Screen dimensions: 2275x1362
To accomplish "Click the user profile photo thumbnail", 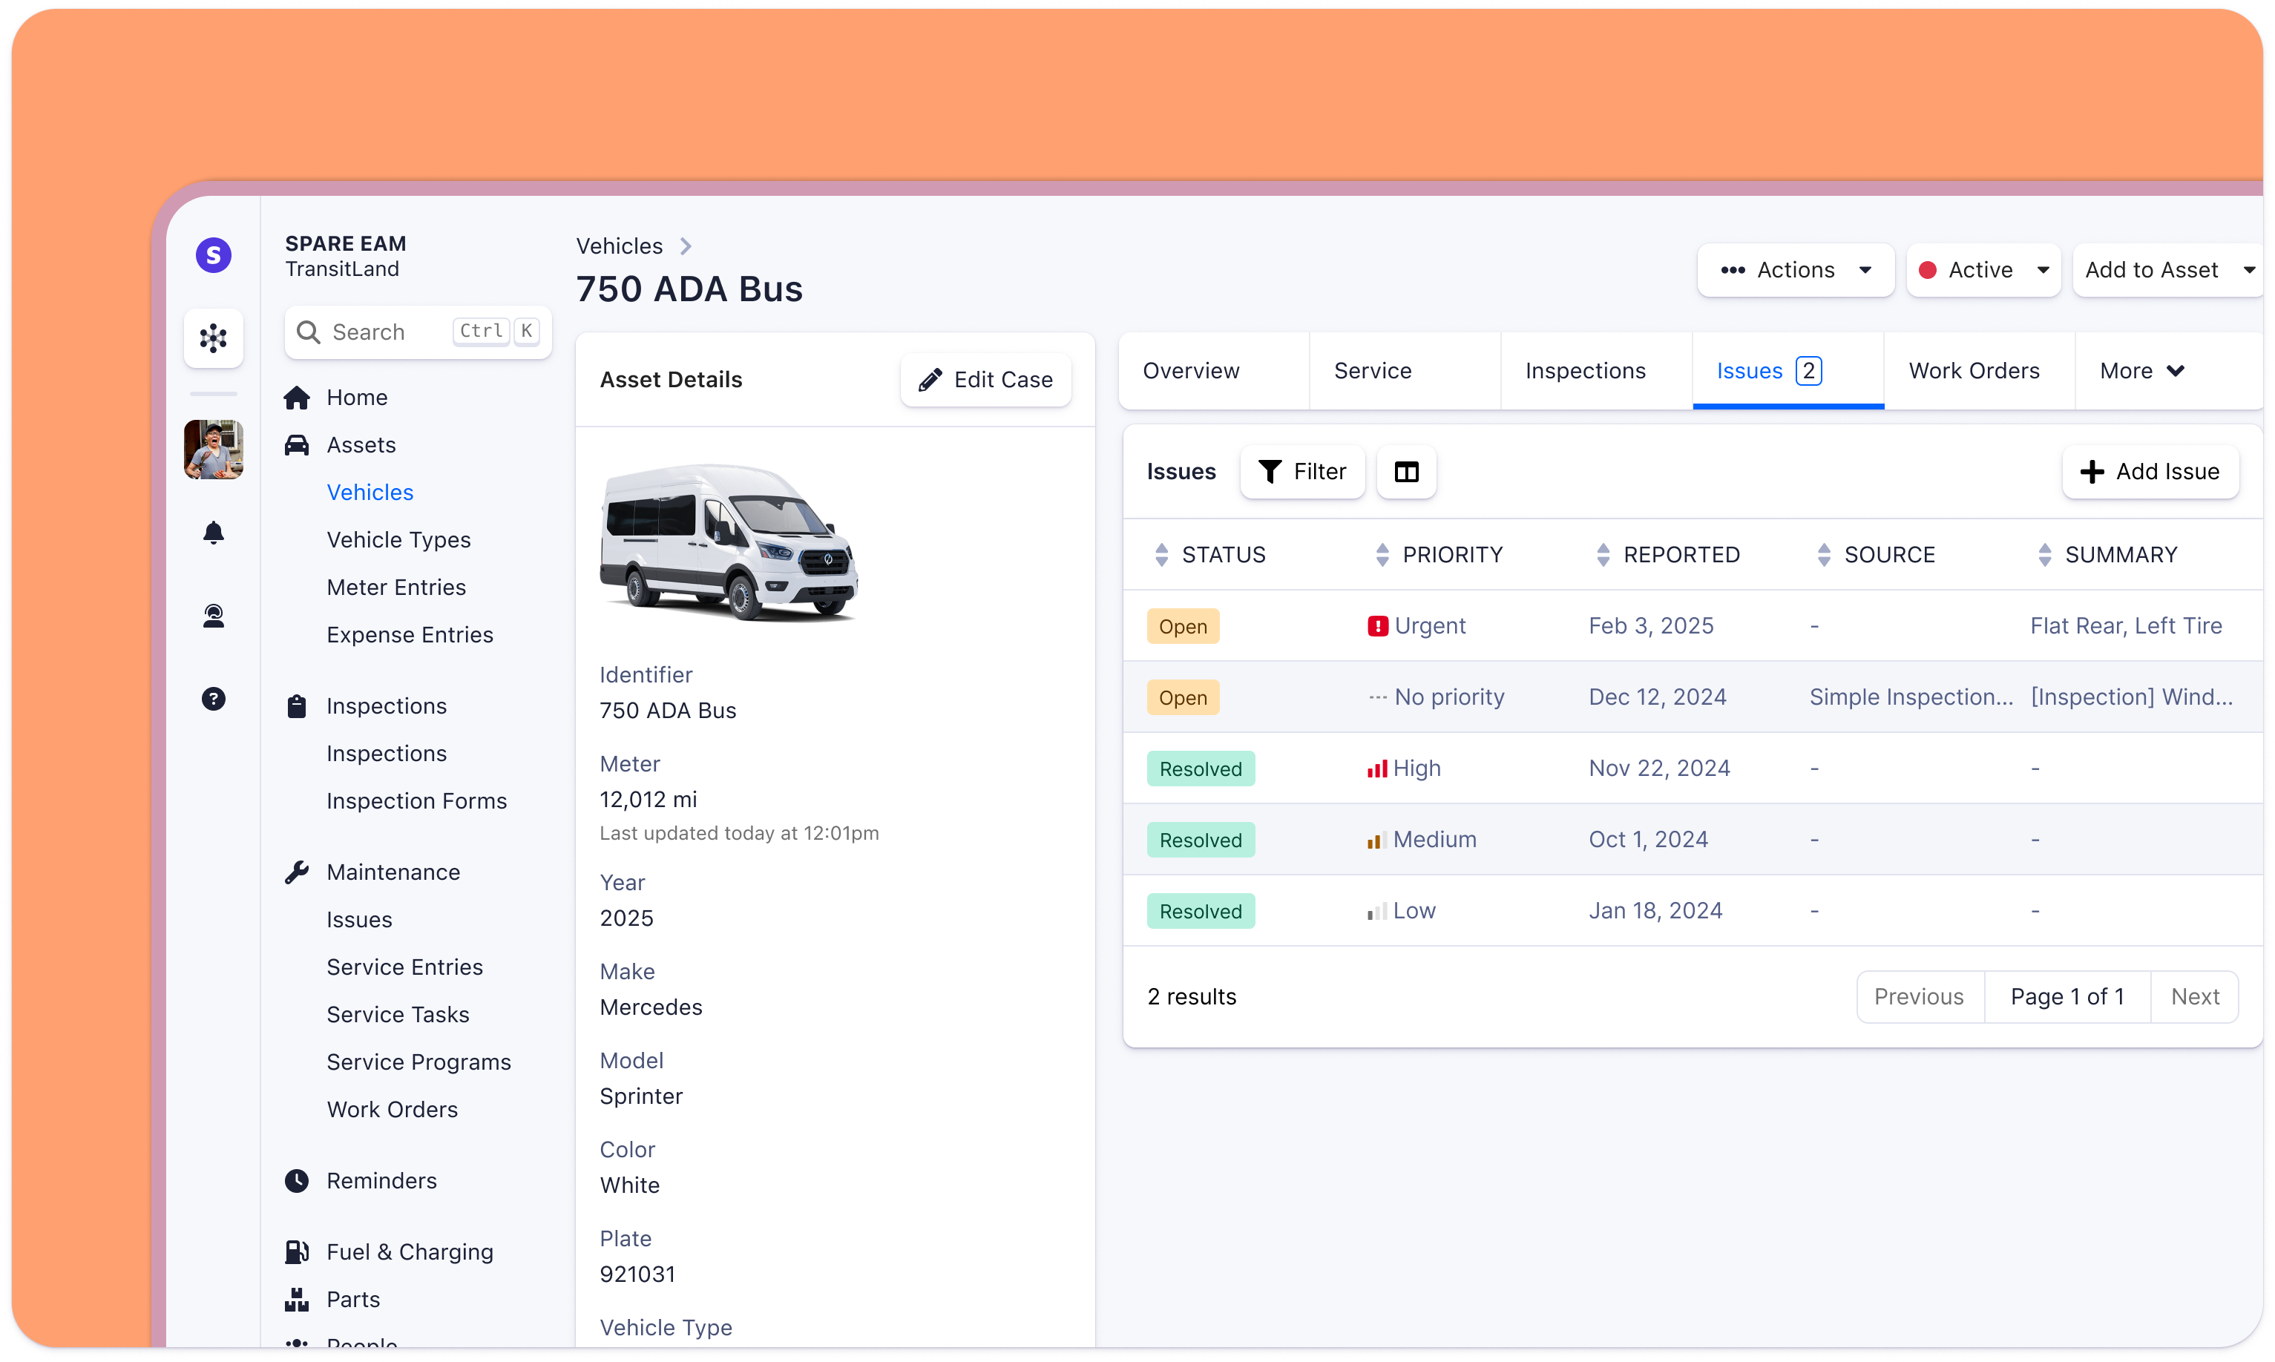I will [213, 450].
